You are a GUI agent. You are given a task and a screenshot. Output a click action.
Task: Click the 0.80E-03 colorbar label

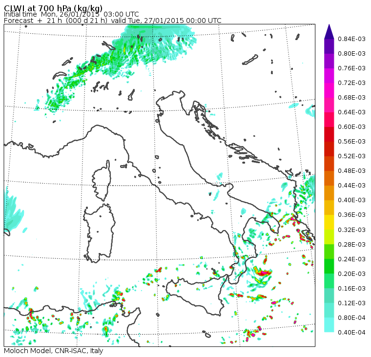tap(351, 54)
